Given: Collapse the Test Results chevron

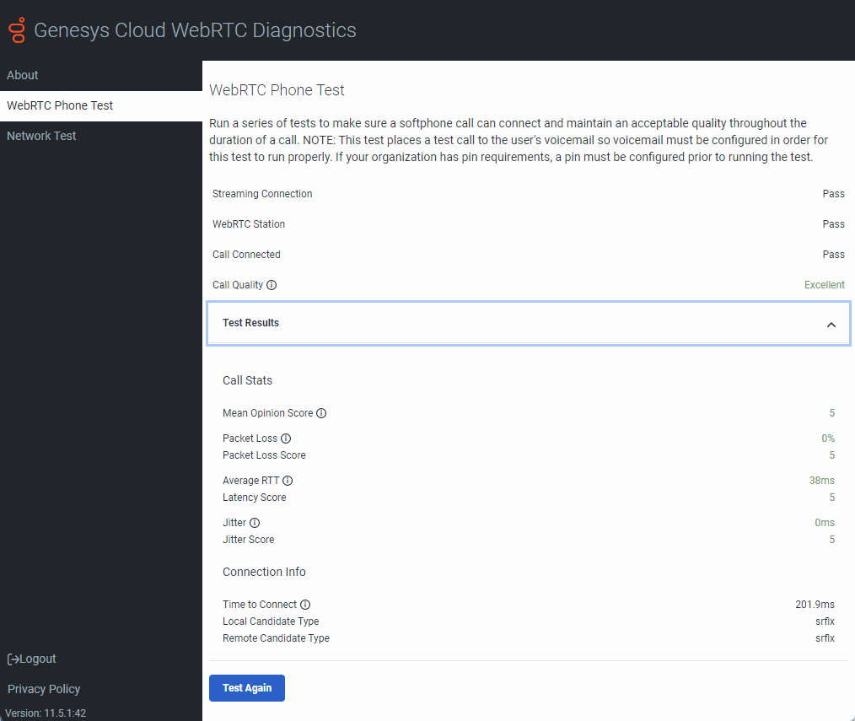Looking at the screenshot, I should (x=831, y=324).
